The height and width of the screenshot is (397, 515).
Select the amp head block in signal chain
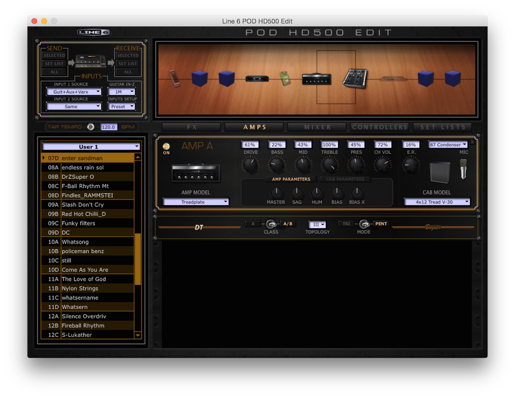317,79
